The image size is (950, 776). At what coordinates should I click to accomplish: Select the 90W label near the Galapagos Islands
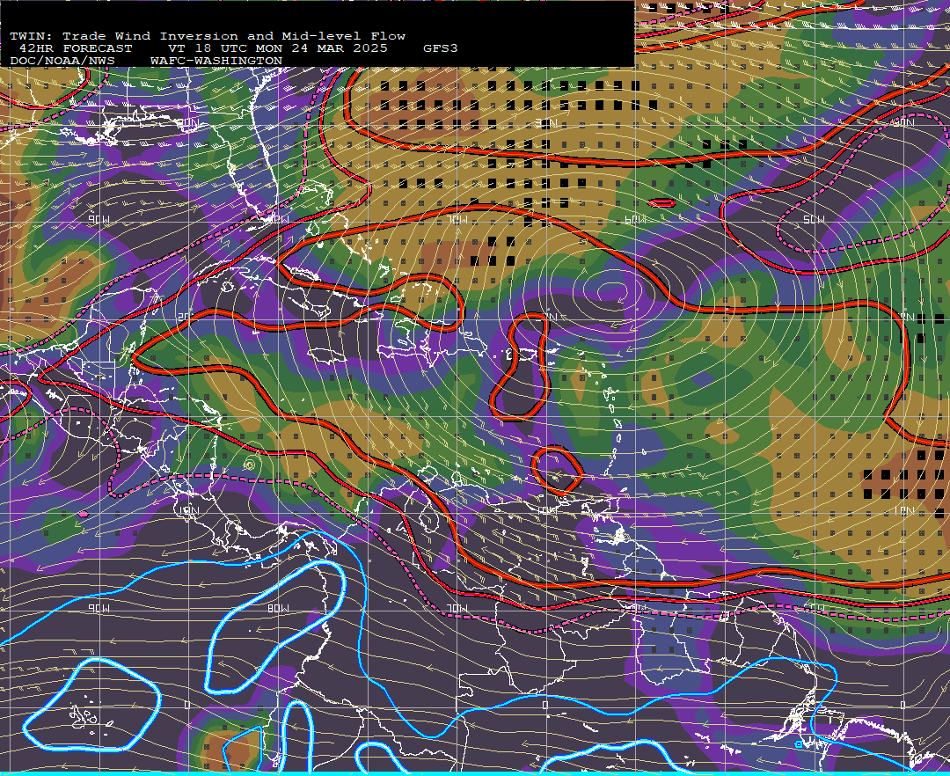click(x=99, y=608)
